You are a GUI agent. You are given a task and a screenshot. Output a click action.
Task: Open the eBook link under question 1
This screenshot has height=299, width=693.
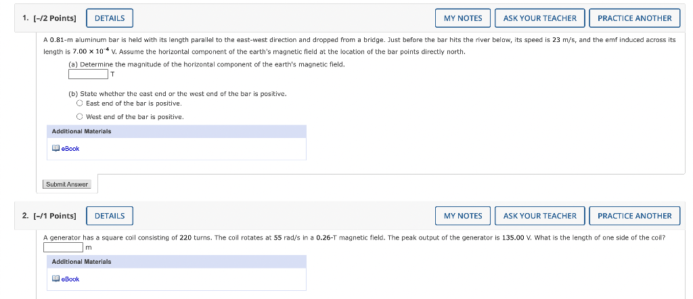click(70, 149)
